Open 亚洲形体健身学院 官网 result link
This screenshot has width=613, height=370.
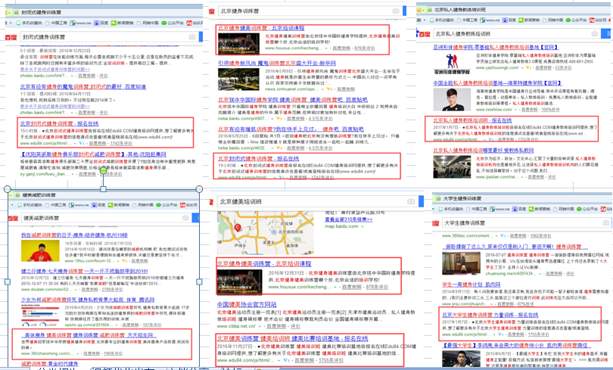pyautogui.click(x=496, y=47)
